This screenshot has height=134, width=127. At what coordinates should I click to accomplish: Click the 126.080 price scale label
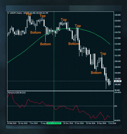pyautogui.click(x=118, y=15)
